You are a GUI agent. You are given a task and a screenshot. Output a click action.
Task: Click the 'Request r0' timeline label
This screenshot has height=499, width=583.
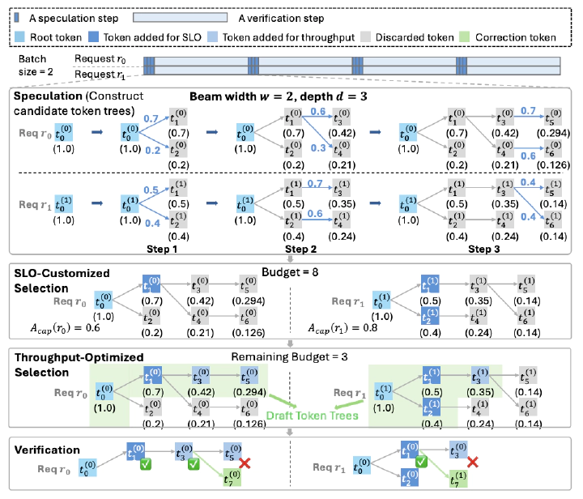point(100,59)
